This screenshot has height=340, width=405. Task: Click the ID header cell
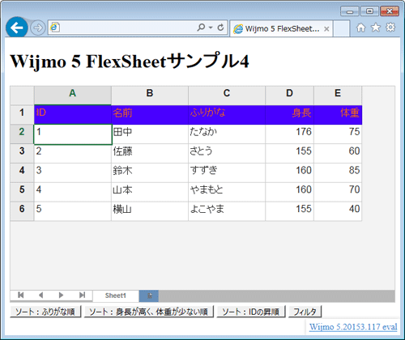(73, 115)
